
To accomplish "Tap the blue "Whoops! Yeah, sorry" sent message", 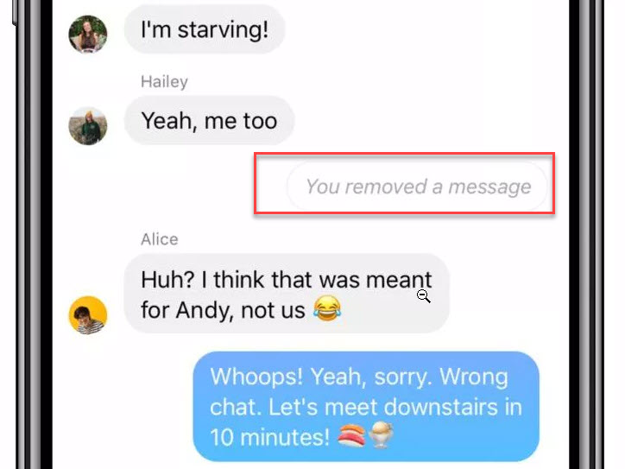I will pos(366,407).
